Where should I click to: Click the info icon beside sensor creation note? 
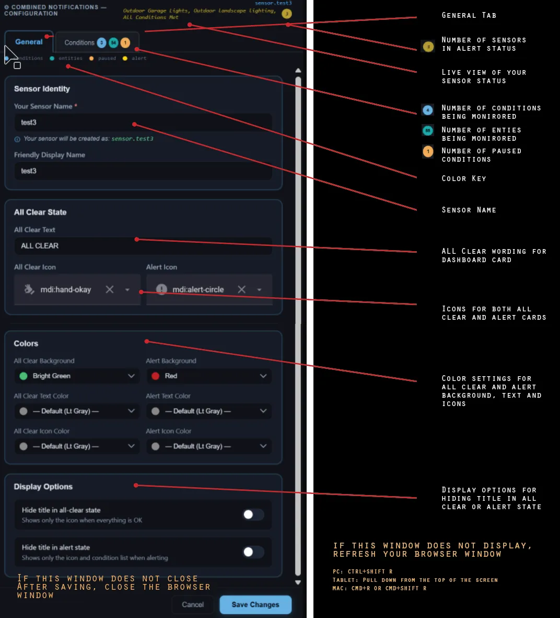point(17,139)
